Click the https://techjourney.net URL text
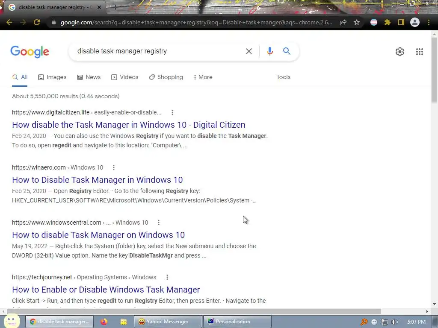This screenshot has width=438, height=328. [x=42, y=277]
